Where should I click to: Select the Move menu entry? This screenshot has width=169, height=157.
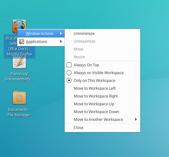[102, 49]
